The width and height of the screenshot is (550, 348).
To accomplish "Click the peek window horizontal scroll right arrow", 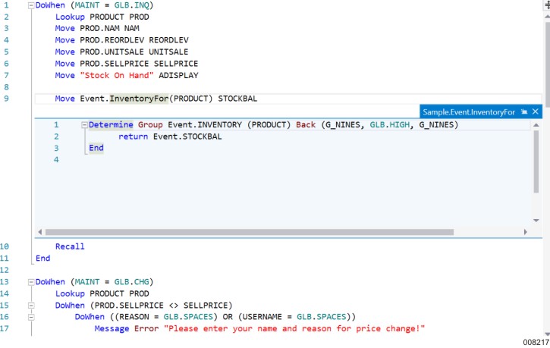I will coord(526,232).
